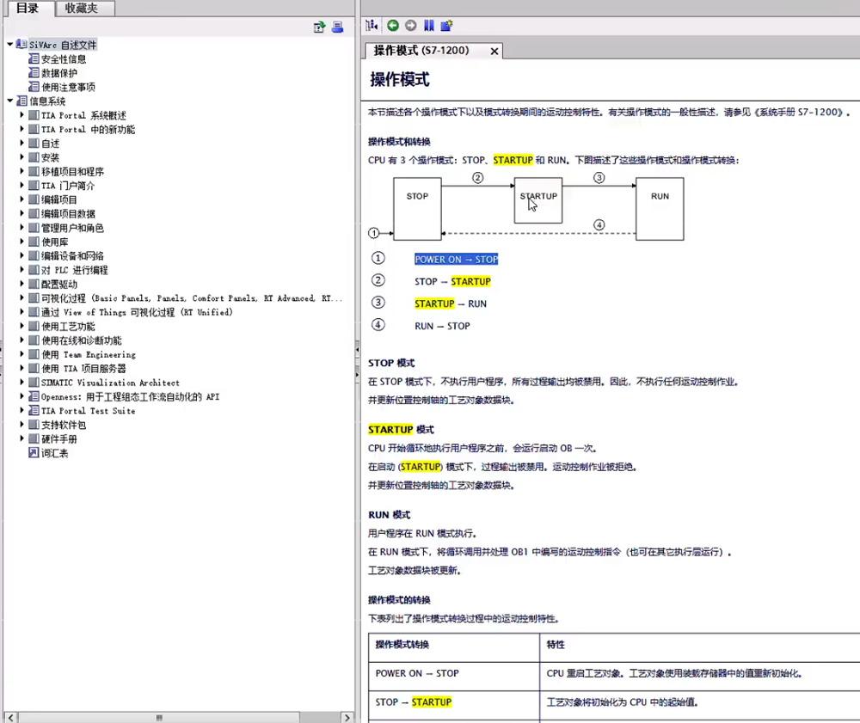Close the 操作模式 (S7-1200) tab

[494, 52]
